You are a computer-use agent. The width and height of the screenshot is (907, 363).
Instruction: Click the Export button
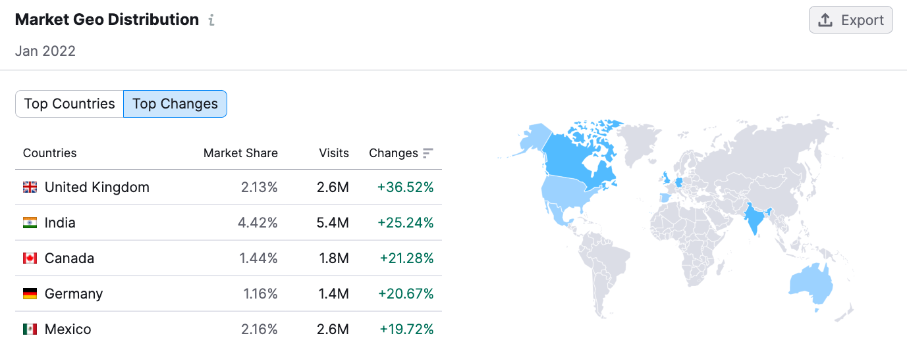[850, 20]
